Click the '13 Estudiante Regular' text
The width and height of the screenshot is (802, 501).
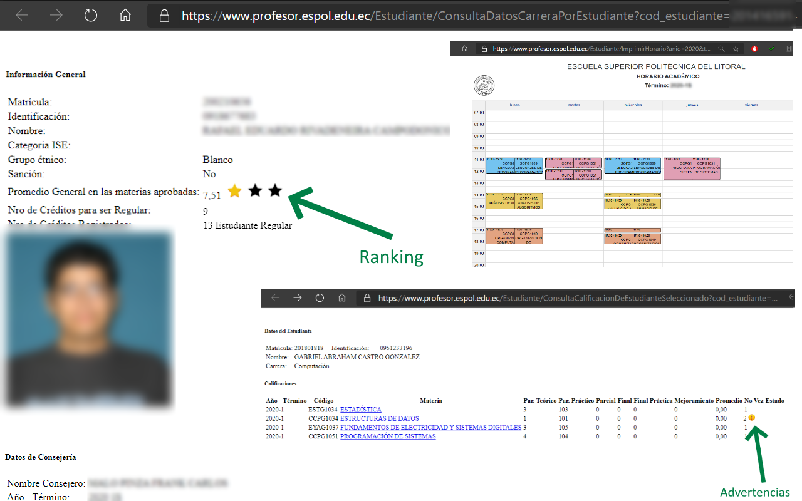click(247, 225)
